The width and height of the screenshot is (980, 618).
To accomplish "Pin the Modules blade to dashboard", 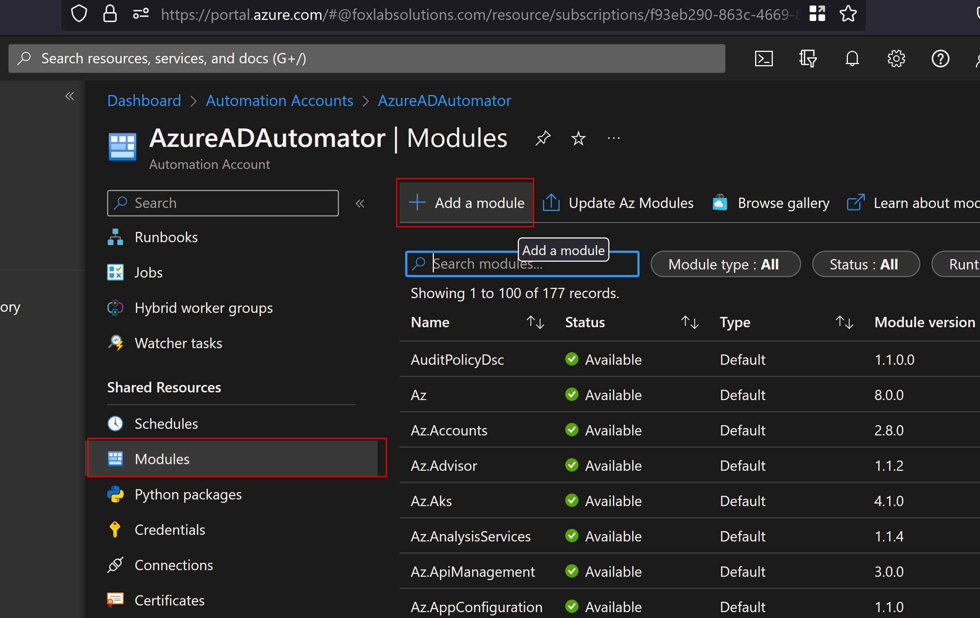I will tap(543, 138).
